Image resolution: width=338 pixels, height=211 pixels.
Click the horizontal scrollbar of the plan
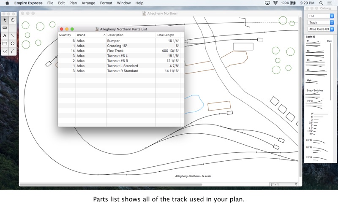(x=111, y=184)
